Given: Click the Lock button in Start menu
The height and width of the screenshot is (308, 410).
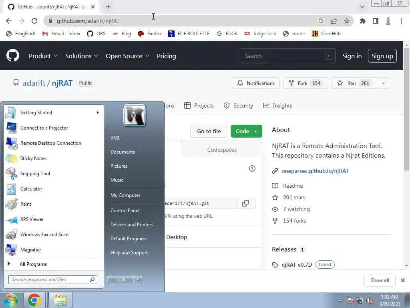Looking at the screenshot, I should [x=121, y=280].
